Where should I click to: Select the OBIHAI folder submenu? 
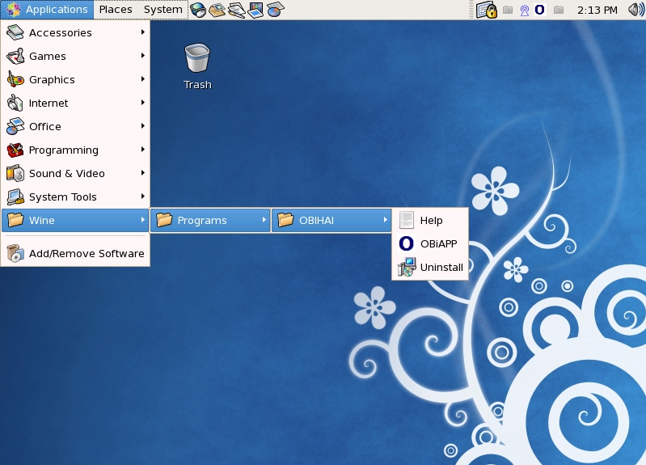tap(331, 220)
